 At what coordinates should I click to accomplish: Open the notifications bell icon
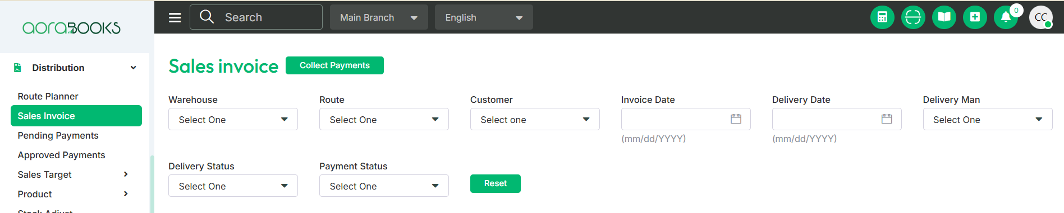tap(1006, 17)
